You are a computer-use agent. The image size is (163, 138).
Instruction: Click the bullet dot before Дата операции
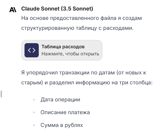pyautogui.click(x=34, y=100)
